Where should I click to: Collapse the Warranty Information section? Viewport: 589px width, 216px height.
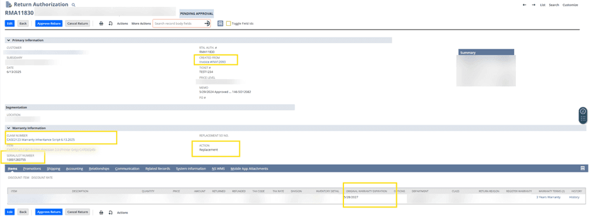[8, 128]
